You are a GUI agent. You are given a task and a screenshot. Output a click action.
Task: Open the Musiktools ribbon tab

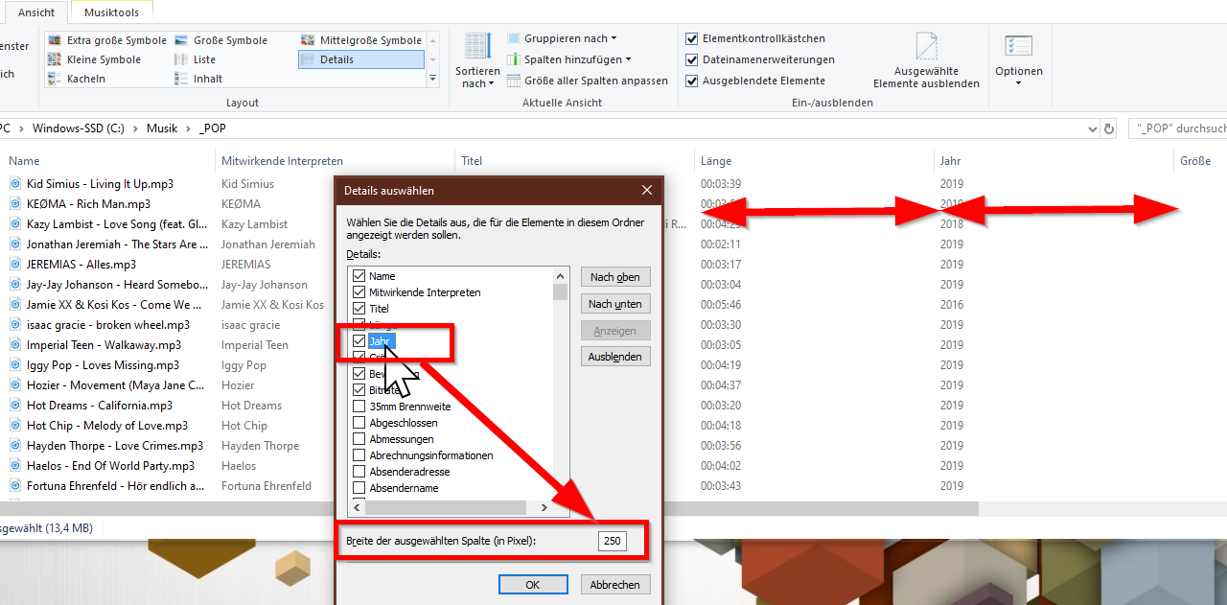pyautogui.click(x=111, y=12)
